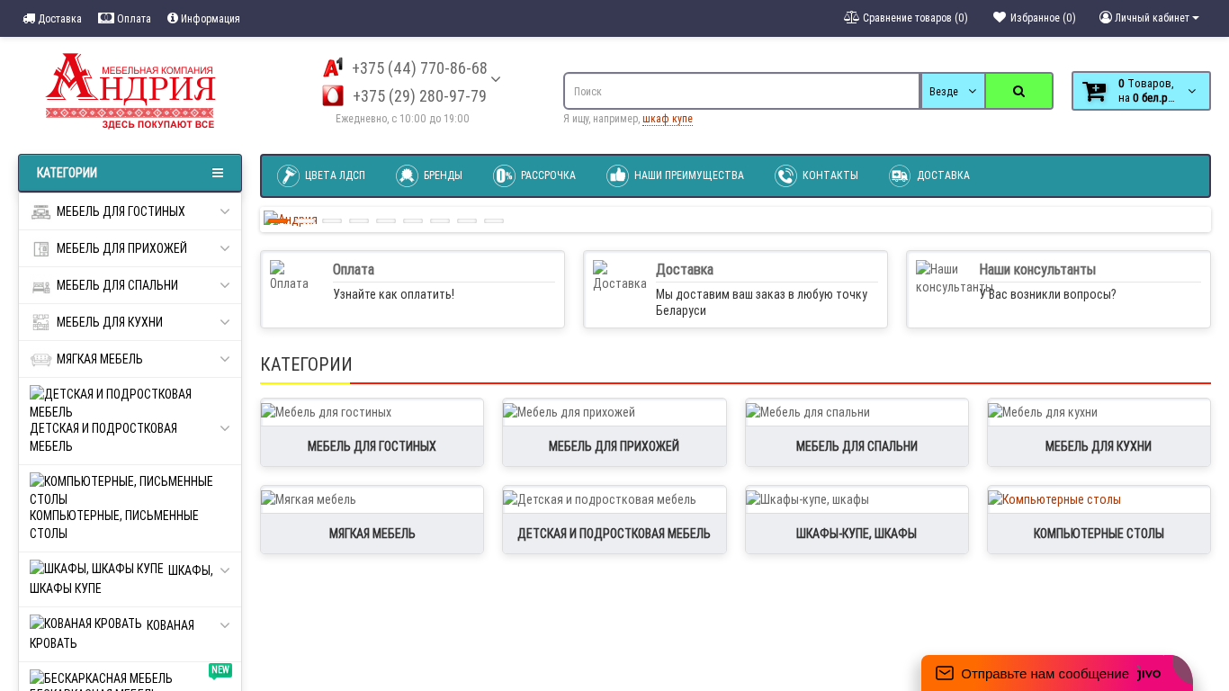Click the kitchen furniture sidebar icon
The image size is (1229, 691).
pyautogui.click(x=40, y=322)
